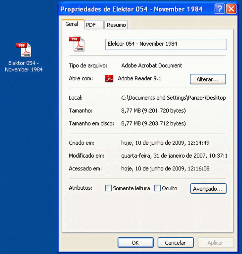The width and height of the screenshot is (242, 254).
Task: Click the Acessado em label
Action: [x=85, y=168]
